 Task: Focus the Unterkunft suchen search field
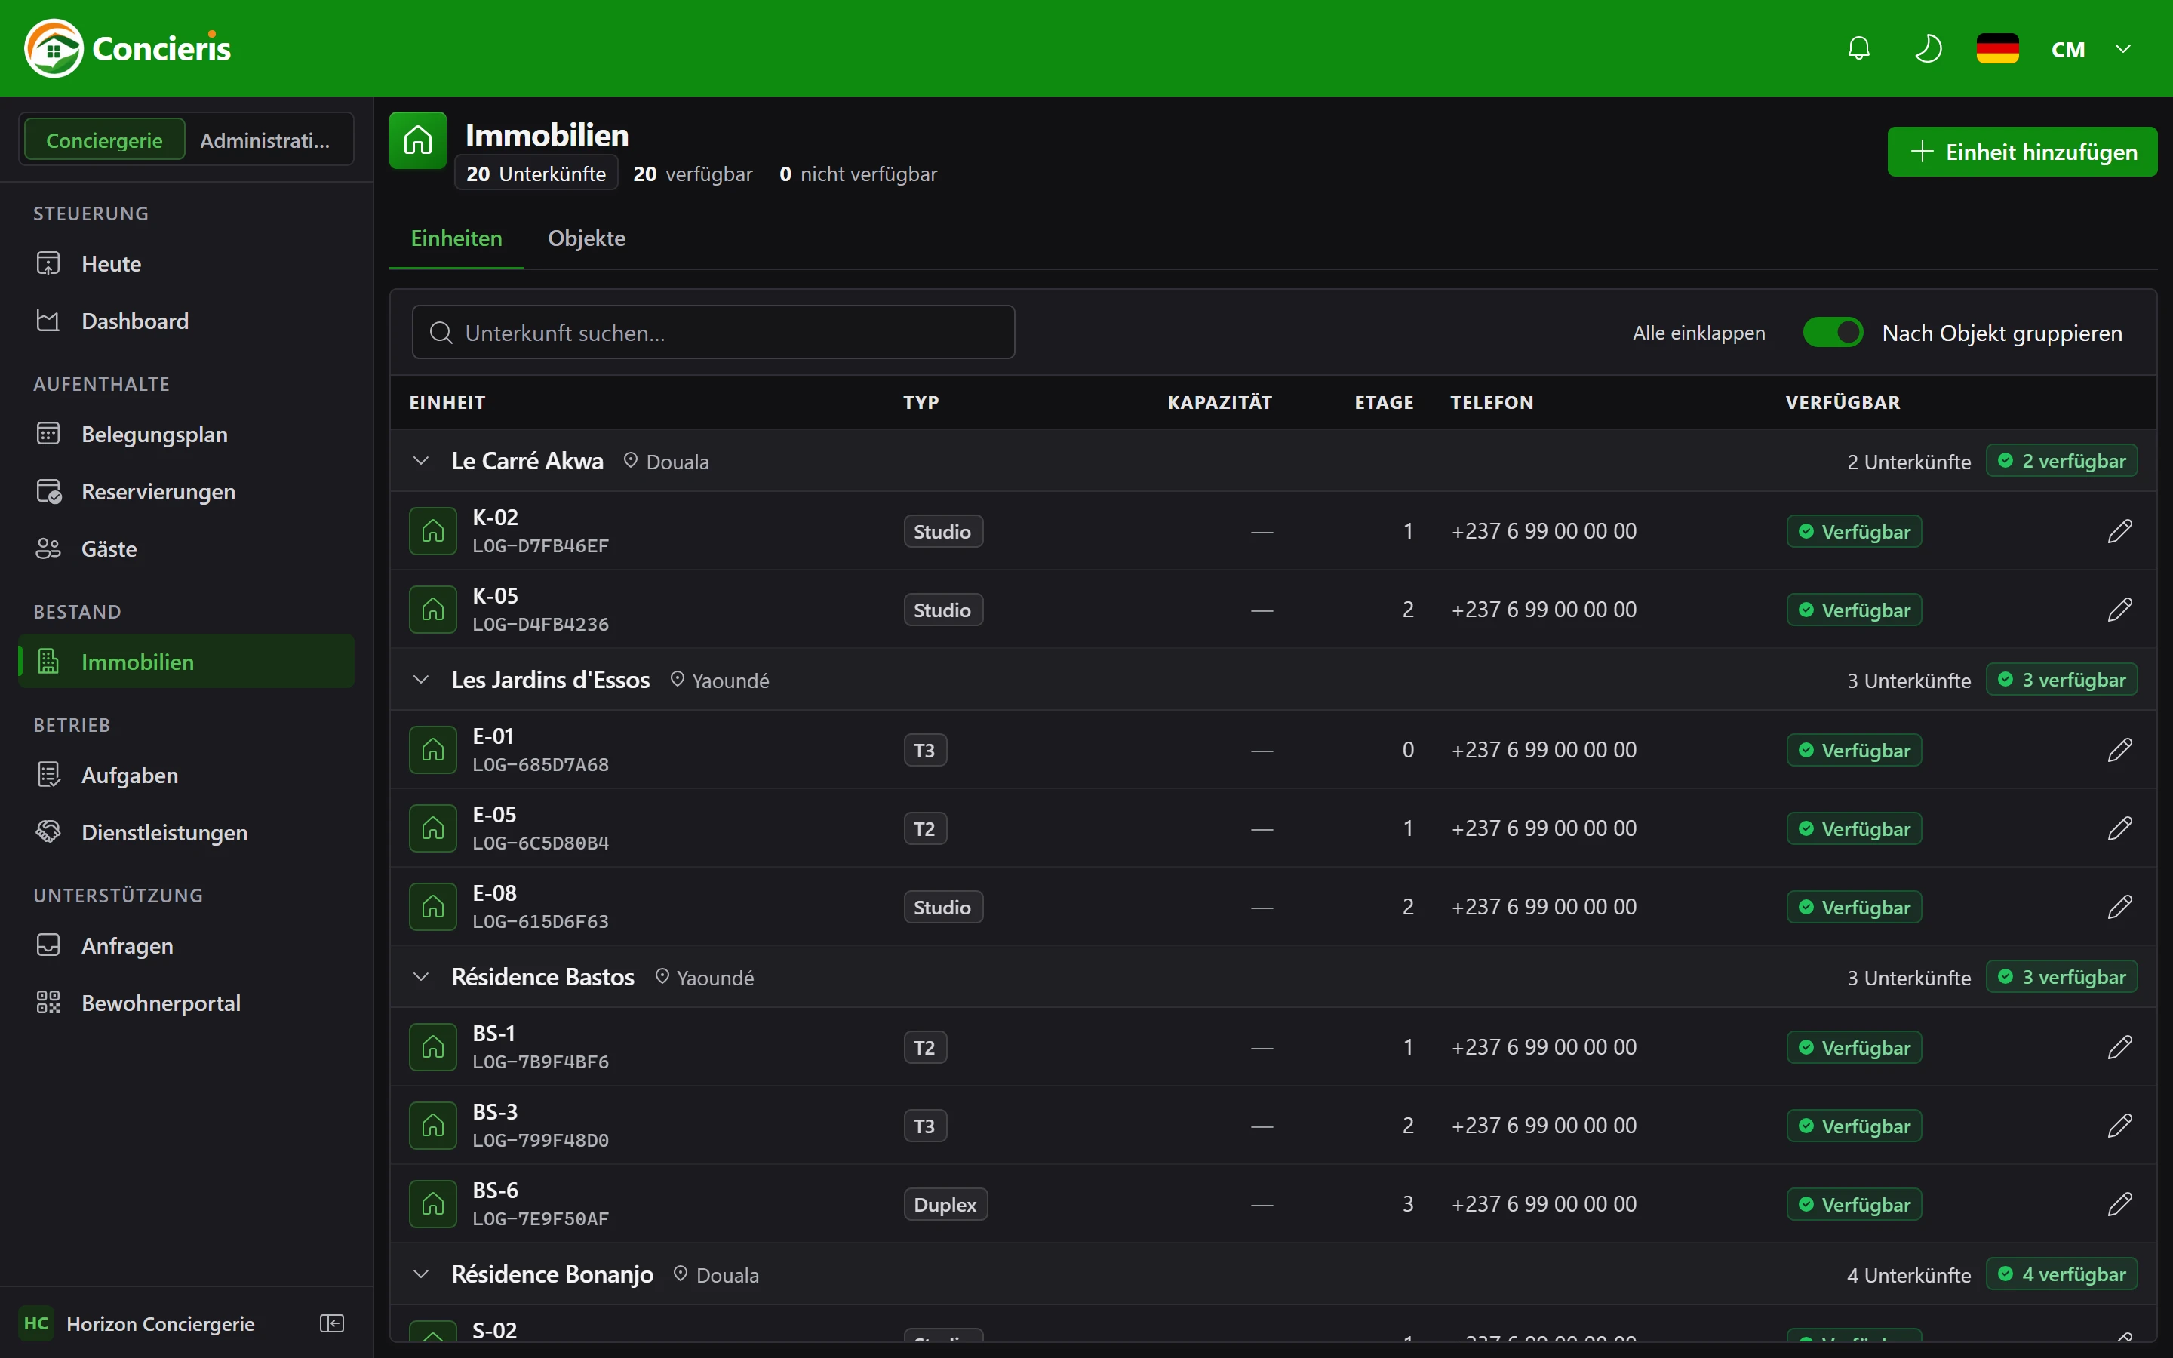pos(713,332)
